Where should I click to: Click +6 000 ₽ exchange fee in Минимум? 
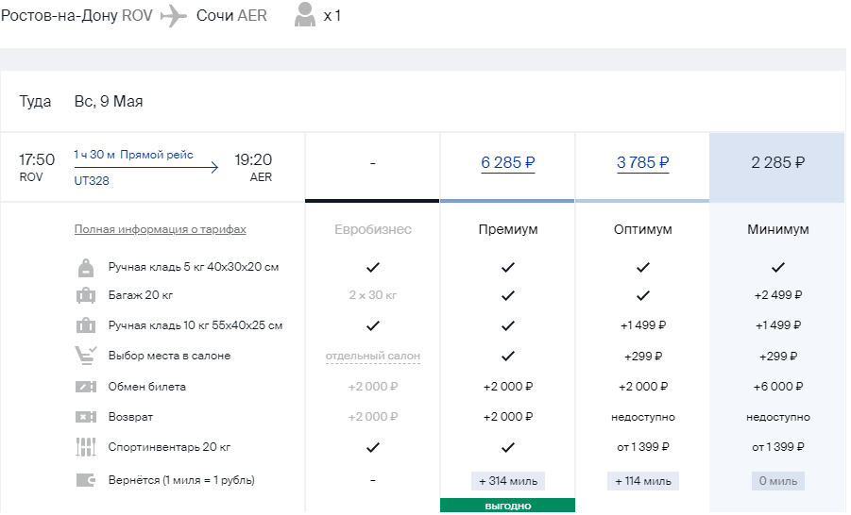pos(777,387)
